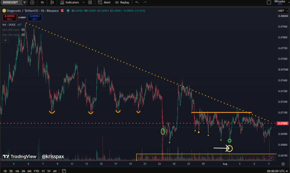Select the 5Y date range
This screenshot has width=290, height=173.
click(49, 171)
